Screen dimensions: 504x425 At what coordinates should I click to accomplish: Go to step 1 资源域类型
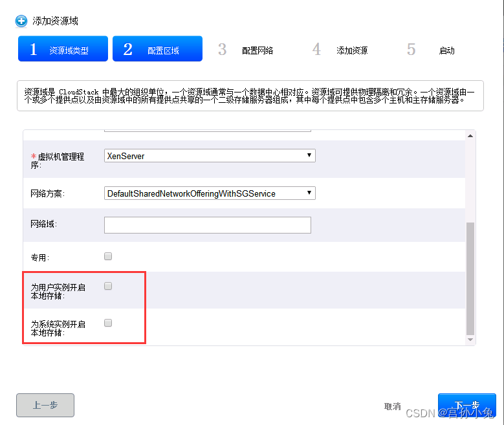point(63,49)
